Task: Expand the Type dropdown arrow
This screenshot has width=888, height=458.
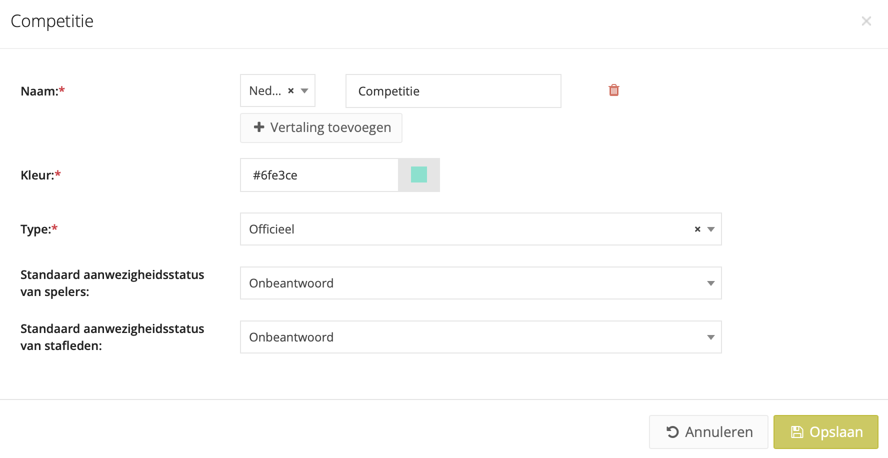Action: (711, 229)
